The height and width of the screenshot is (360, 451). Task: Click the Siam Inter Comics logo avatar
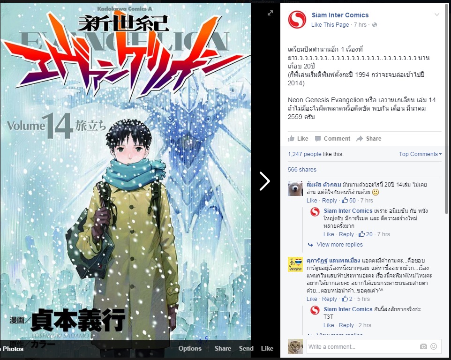(x=297, y=20)
